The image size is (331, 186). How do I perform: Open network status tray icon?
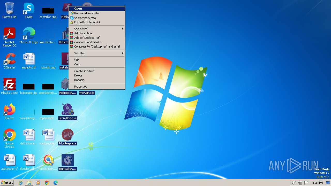pos(300,183)
